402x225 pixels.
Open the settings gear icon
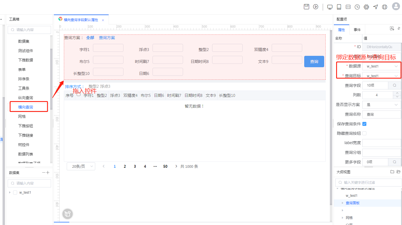pos(366,7)
